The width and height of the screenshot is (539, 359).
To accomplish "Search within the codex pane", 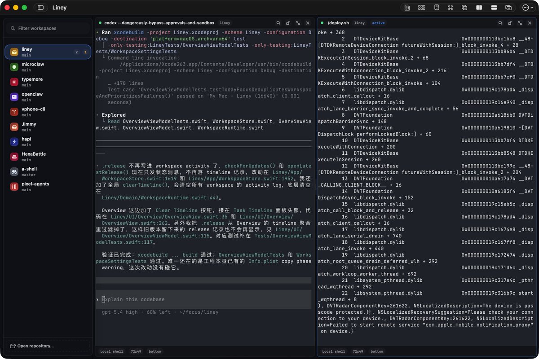I will (278, 23).
